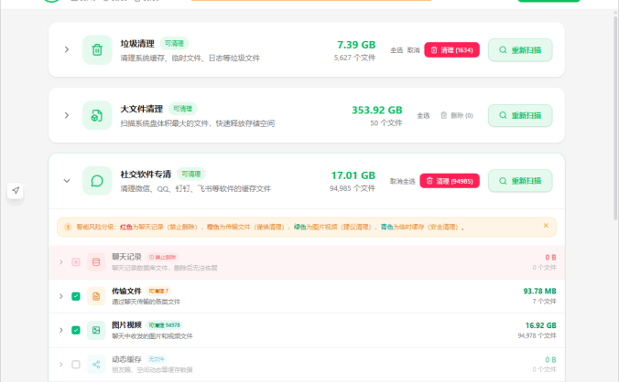Viewport: 619px width, 382px height.
Task: Click the 大文件清理 title
Action: [x=142, y=109]
